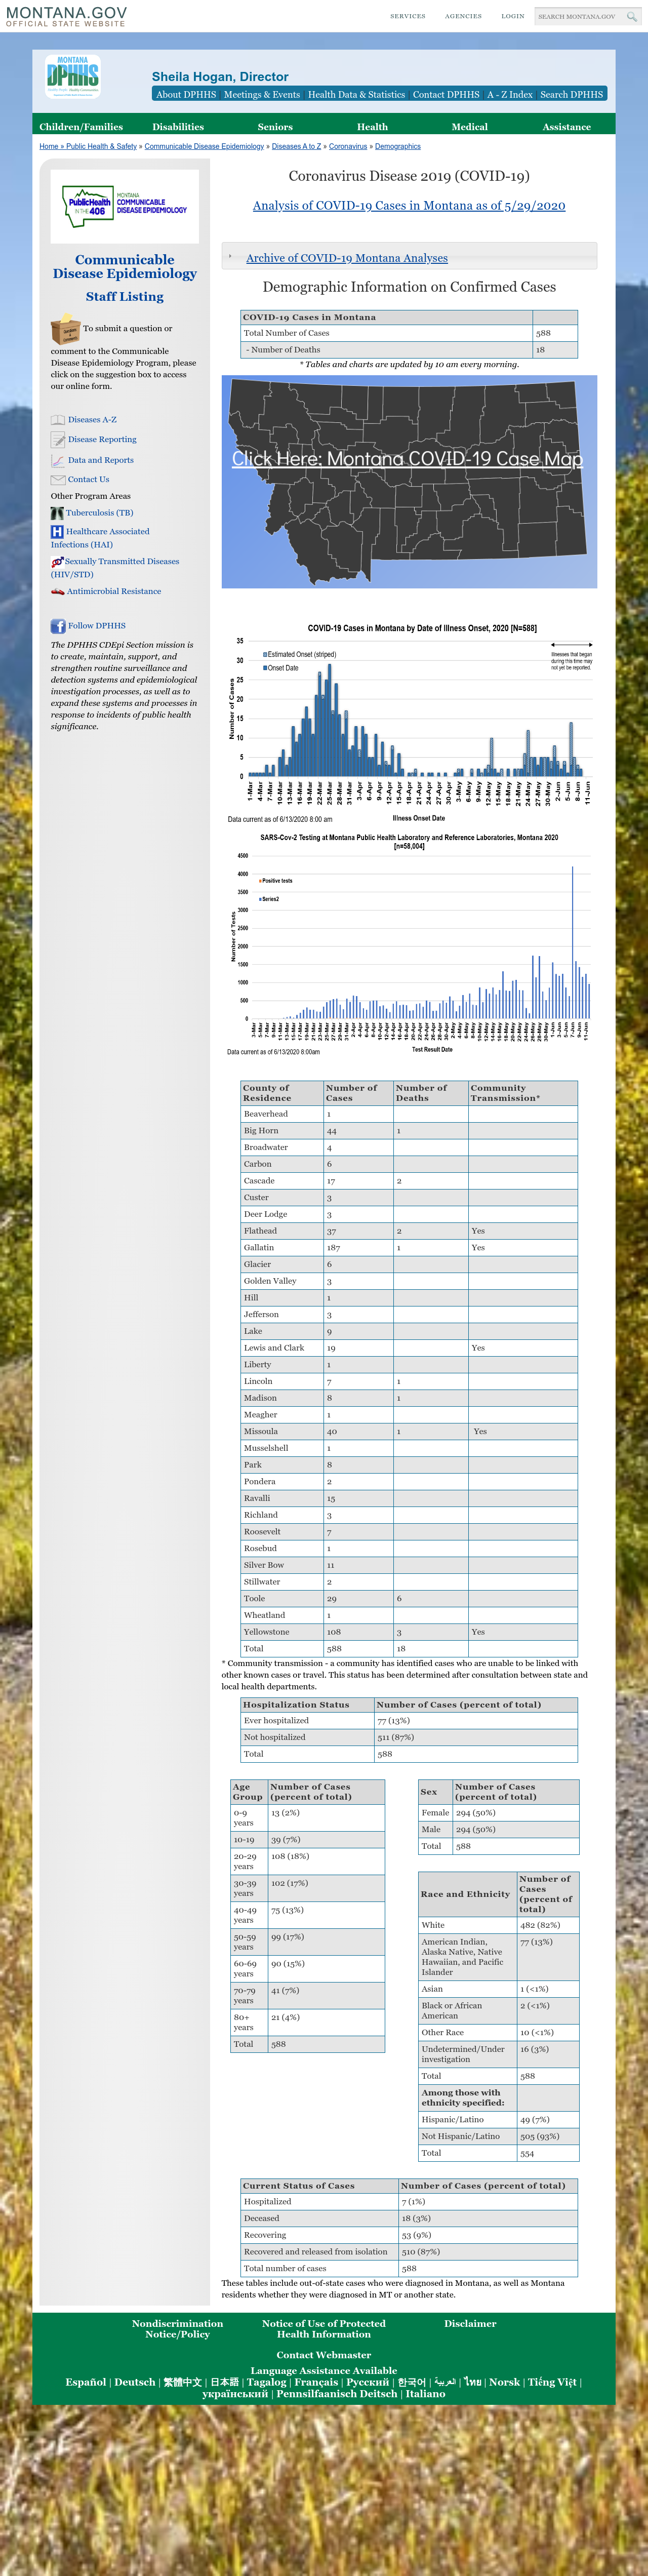Select the Seniors navigation tab

(x=275, y=127)
